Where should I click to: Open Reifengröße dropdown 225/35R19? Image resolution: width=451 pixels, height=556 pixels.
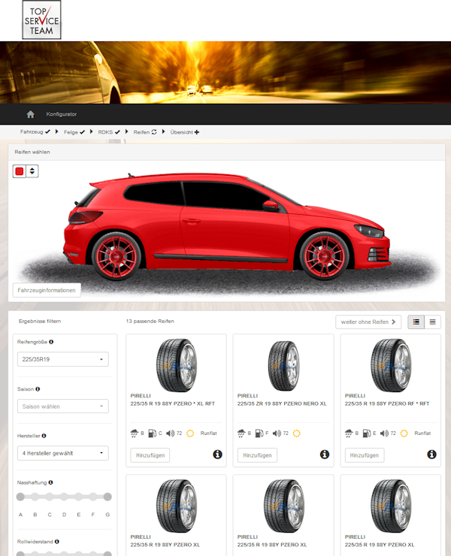[63, 359]
